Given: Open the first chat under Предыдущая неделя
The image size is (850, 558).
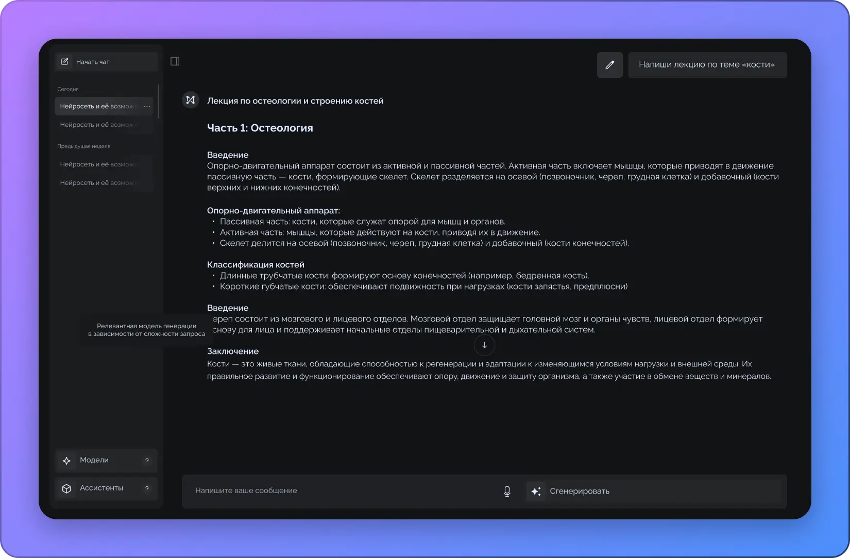Looking at the screenshot, I should [x=99, y=164].
